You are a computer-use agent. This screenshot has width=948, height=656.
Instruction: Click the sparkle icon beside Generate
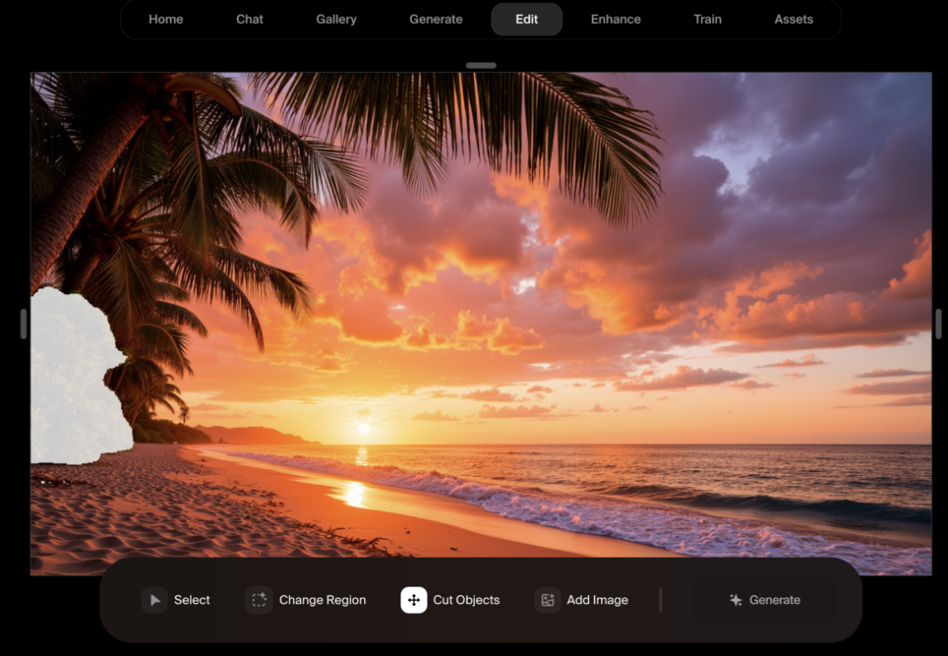pyautogui.click(x=736, y=600)
